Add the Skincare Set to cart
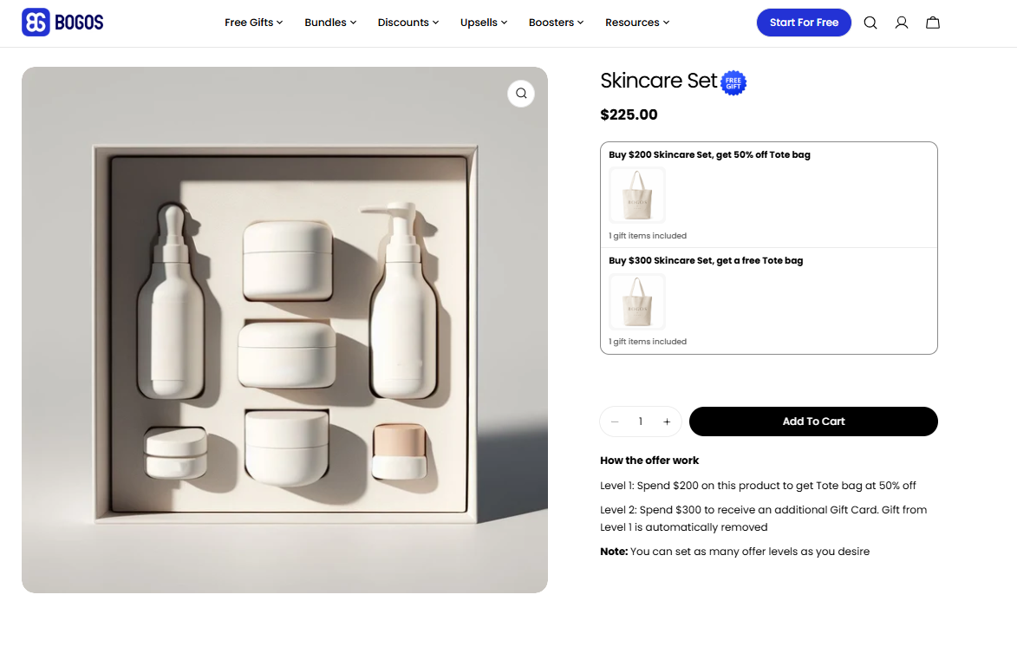The height and width of the screenshot is (647, 1017). [x=813, y=422]
